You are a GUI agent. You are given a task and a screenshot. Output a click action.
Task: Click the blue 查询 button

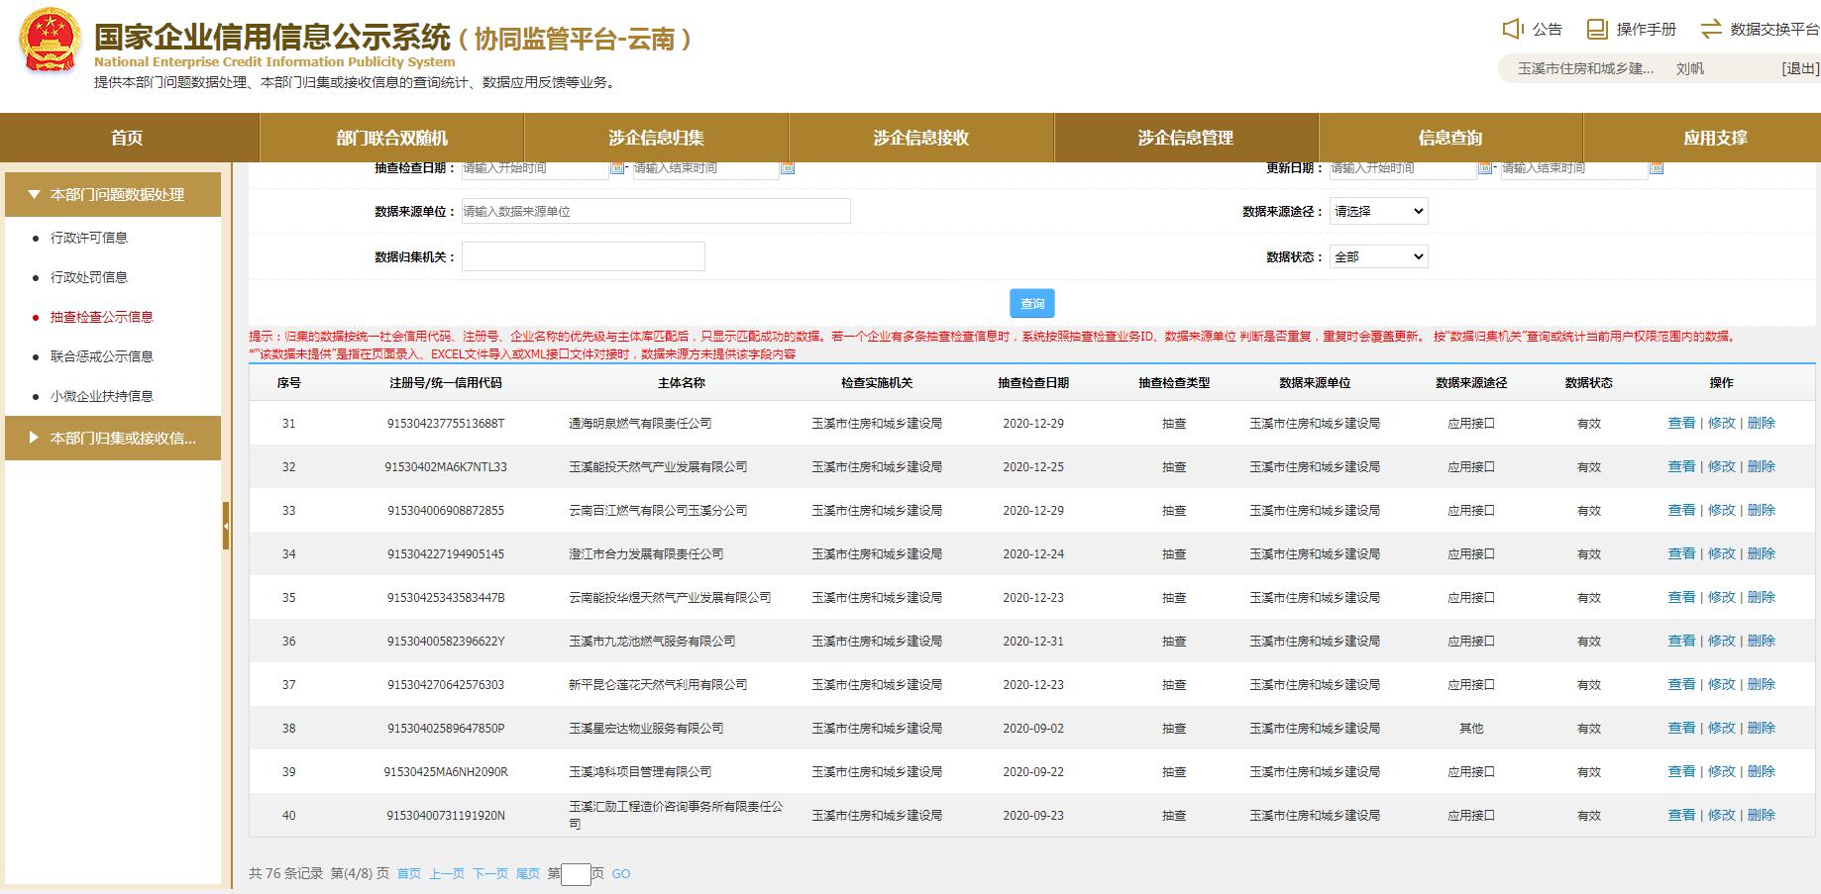[x=1032, y=303]
